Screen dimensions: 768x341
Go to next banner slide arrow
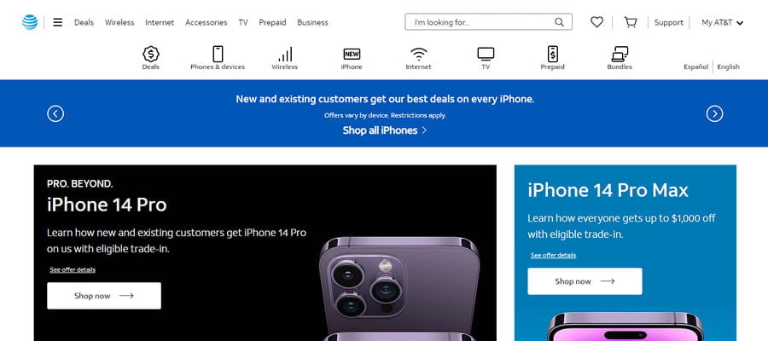click(714, 114)
